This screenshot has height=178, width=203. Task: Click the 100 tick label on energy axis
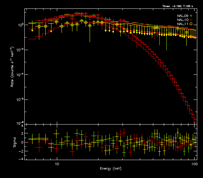pos(194,164)
